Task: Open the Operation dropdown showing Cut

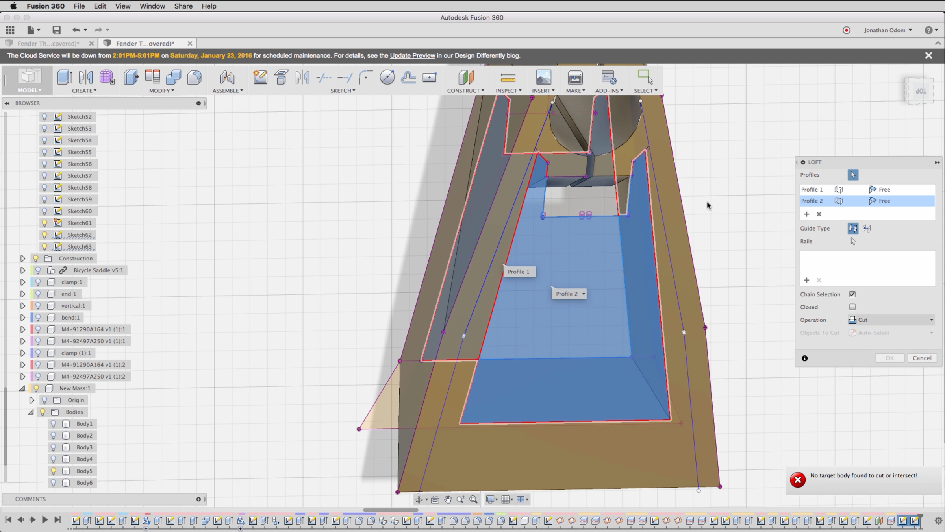Action: coord(891,320)
